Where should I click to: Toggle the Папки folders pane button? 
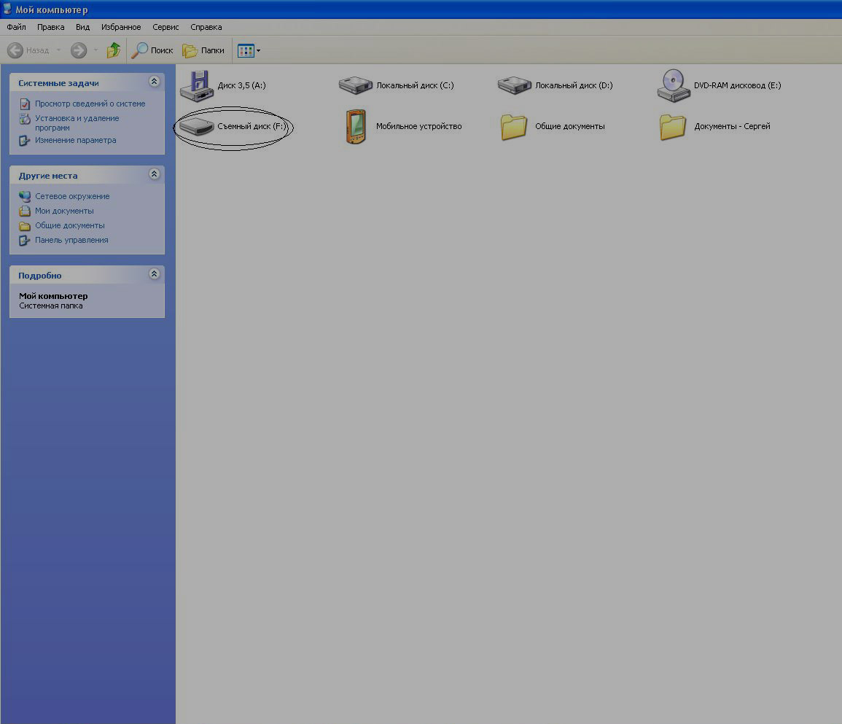[203, 50]
